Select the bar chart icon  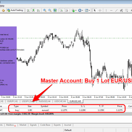(x=28, y=10)
